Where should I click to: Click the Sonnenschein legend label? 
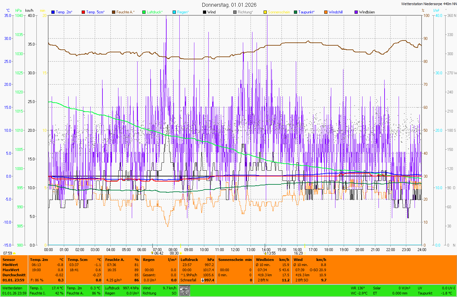click(x=279, y=12)
